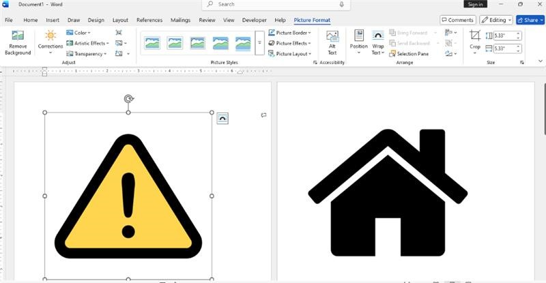Click the vertical scrollbar thumb
The image size is (546, 283).
545,108
